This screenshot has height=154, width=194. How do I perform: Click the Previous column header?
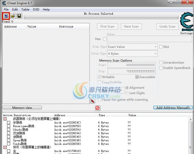74,27
